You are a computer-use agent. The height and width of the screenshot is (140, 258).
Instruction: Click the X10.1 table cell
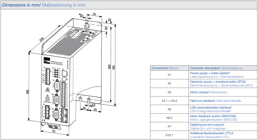(x=169, y=135)
